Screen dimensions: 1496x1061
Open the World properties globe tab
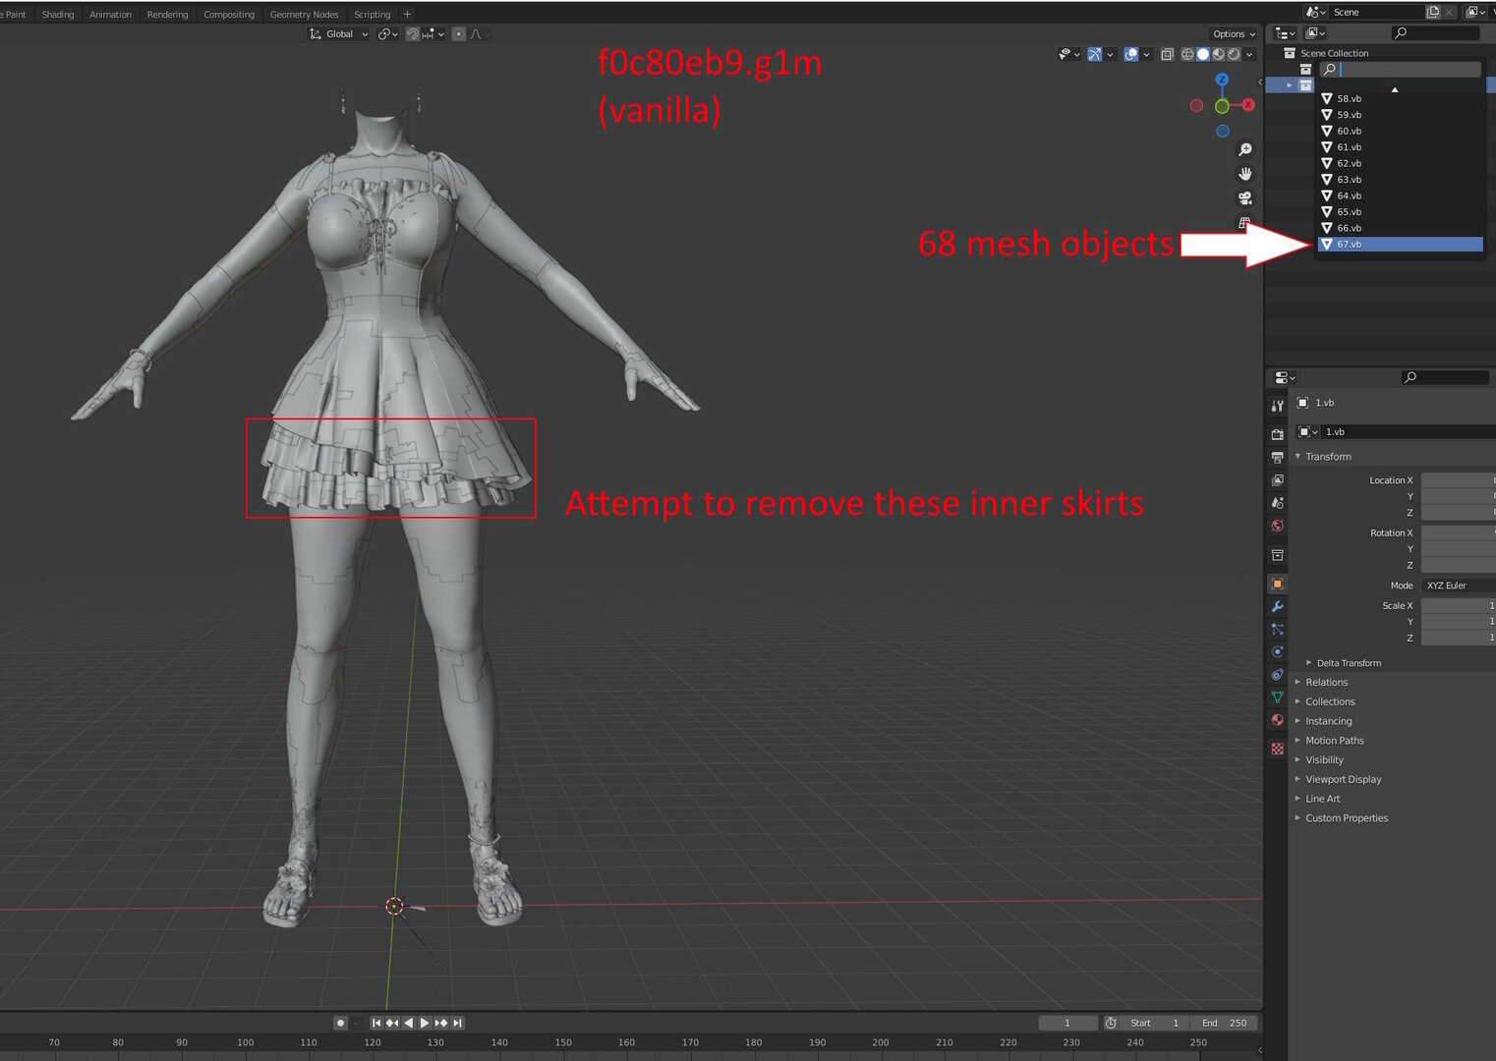click(1277, 526)
